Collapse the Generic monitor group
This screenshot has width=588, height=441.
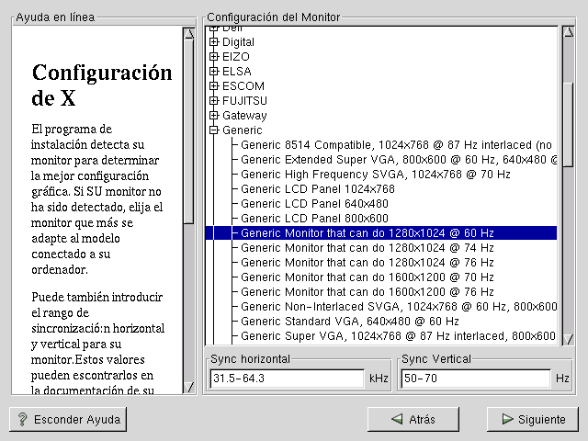[214, 130]
